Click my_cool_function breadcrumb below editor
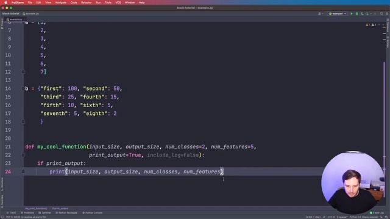Viewport: 390px width, 219px height. tap(36, 208)
